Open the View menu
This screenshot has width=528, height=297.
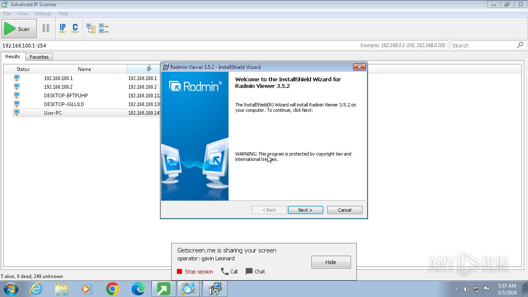[x=22, y=14]
